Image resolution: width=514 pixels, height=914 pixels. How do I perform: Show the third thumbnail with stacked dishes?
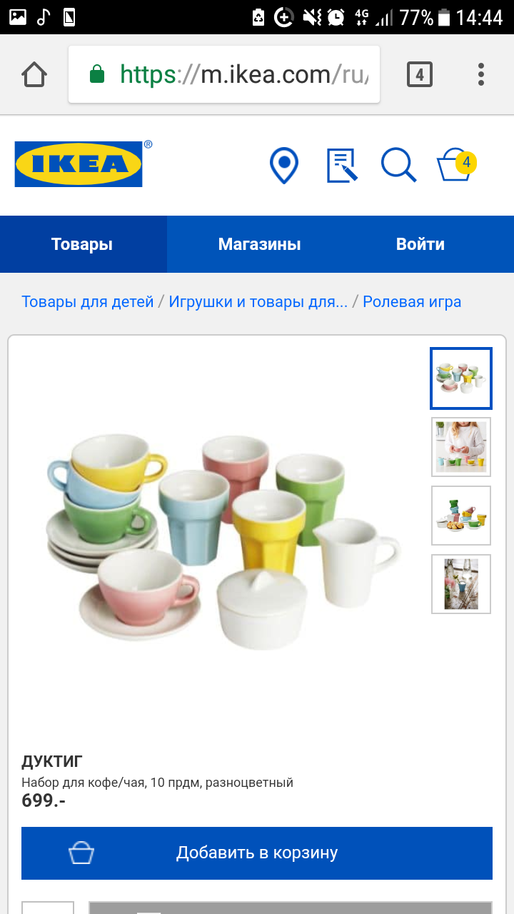[461, 516]
